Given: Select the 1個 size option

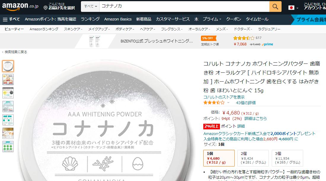Looking at the screenshot, I should coord(219,158).
